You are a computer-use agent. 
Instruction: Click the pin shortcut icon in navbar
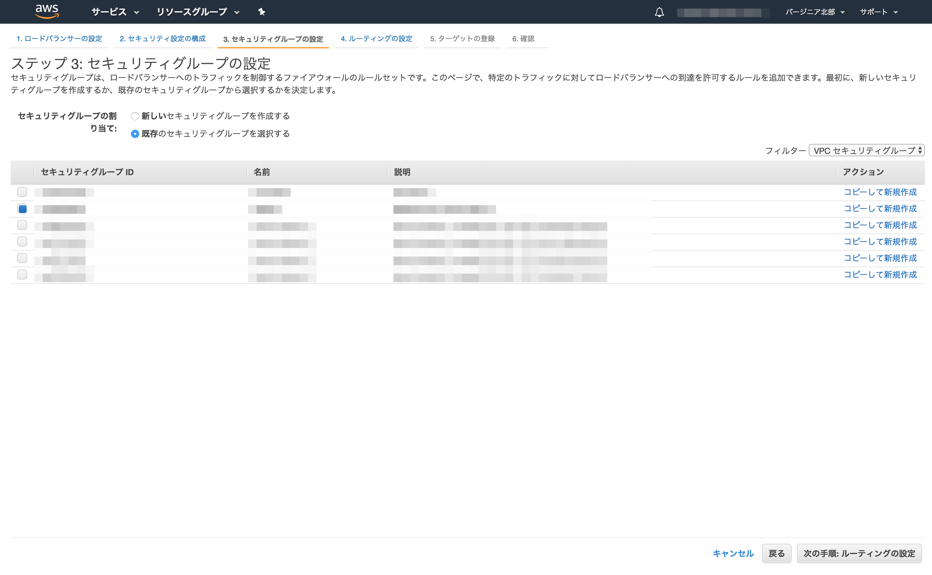point(261,12)
